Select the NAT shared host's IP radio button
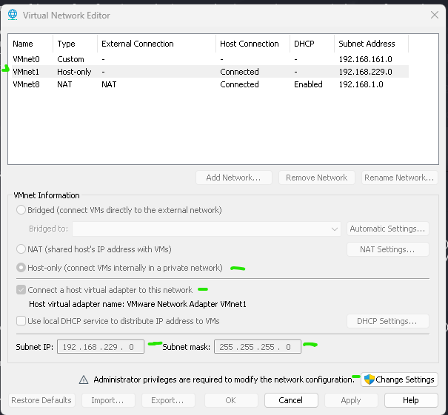448x415 pixels. click(x=21, y=249)
